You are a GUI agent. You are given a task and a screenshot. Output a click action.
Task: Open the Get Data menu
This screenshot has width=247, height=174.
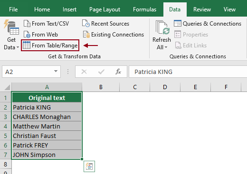pyautogui.click(x=11, y=35)
